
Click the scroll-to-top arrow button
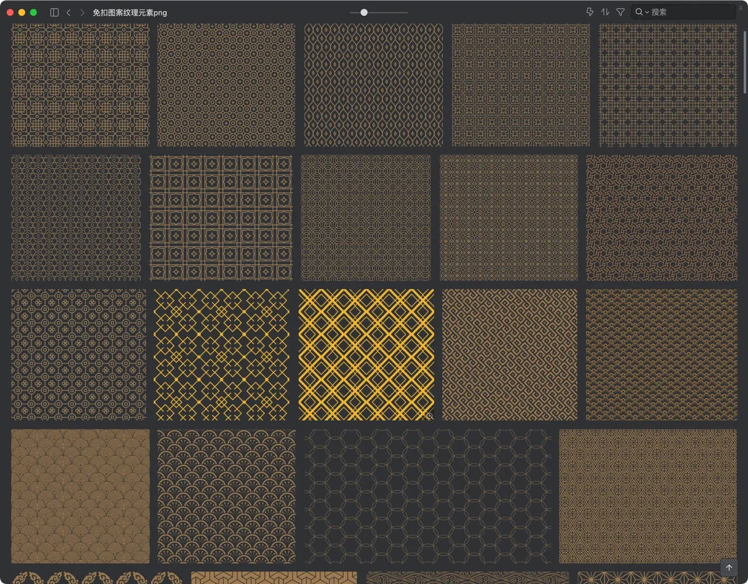729,567
